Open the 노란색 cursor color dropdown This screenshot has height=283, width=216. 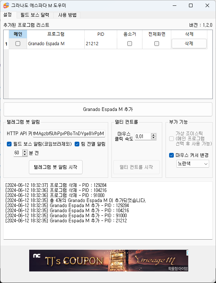193,164
